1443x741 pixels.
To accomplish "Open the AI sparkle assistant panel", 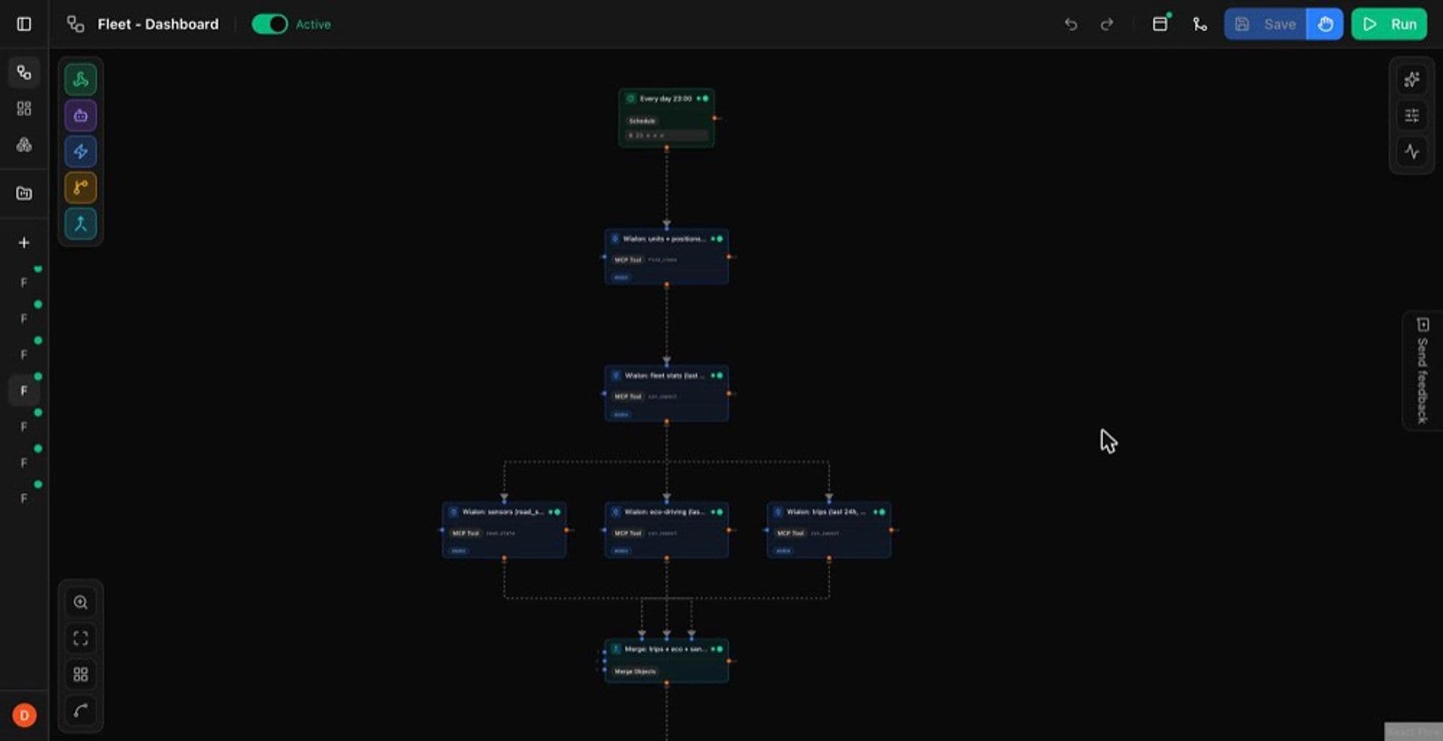I will (x=1411, y=79).
